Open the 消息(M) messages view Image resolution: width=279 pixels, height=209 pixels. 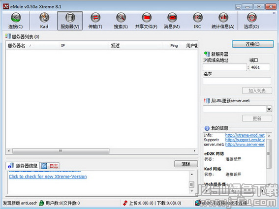[x=172, y=21]
